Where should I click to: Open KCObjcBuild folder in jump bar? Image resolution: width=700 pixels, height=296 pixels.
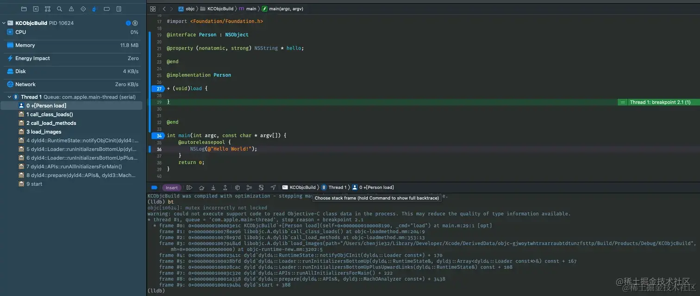[217, 9]
